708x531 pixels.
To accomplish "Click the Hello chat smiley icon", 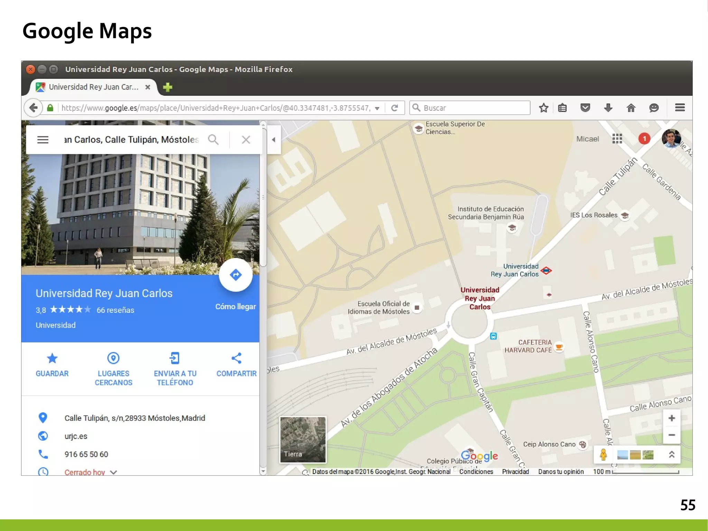I will click(x=654, y=108).
